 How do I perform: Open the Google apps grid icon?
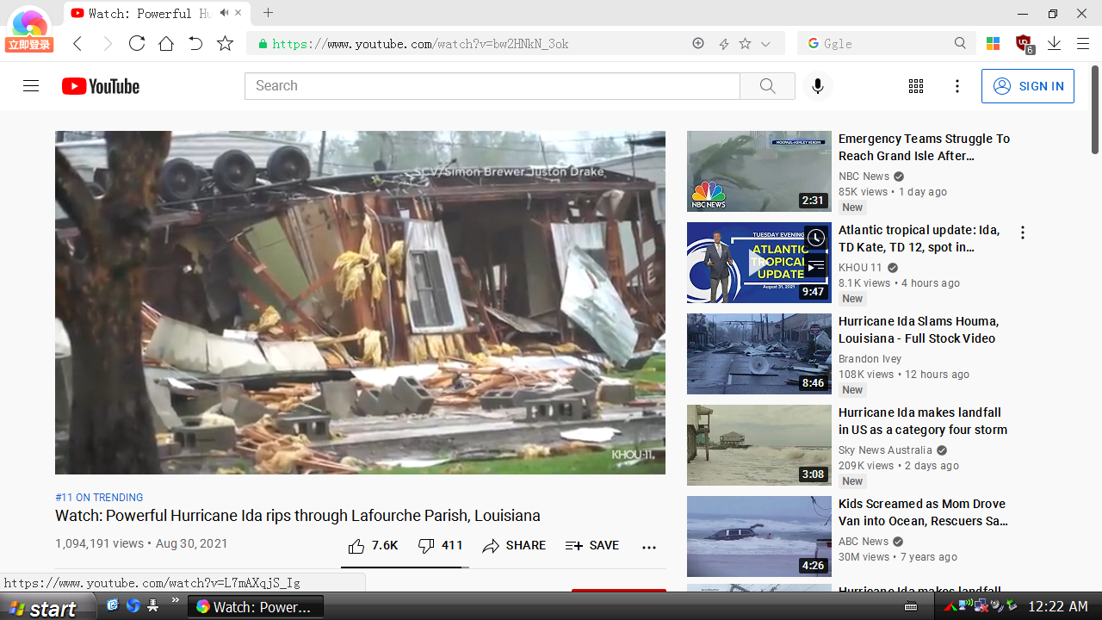click(x=915, y=86)
